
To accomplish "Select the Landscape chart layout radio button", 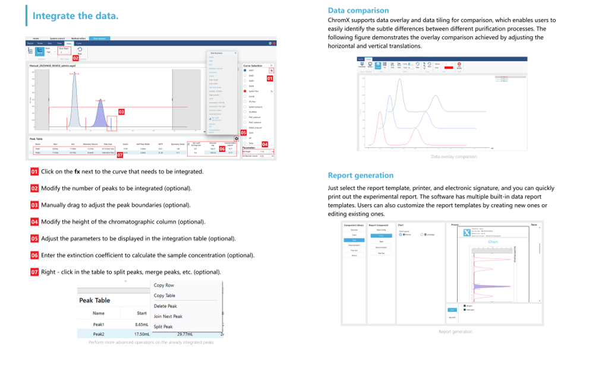I will pyautogui.click(x=422, y=234).
